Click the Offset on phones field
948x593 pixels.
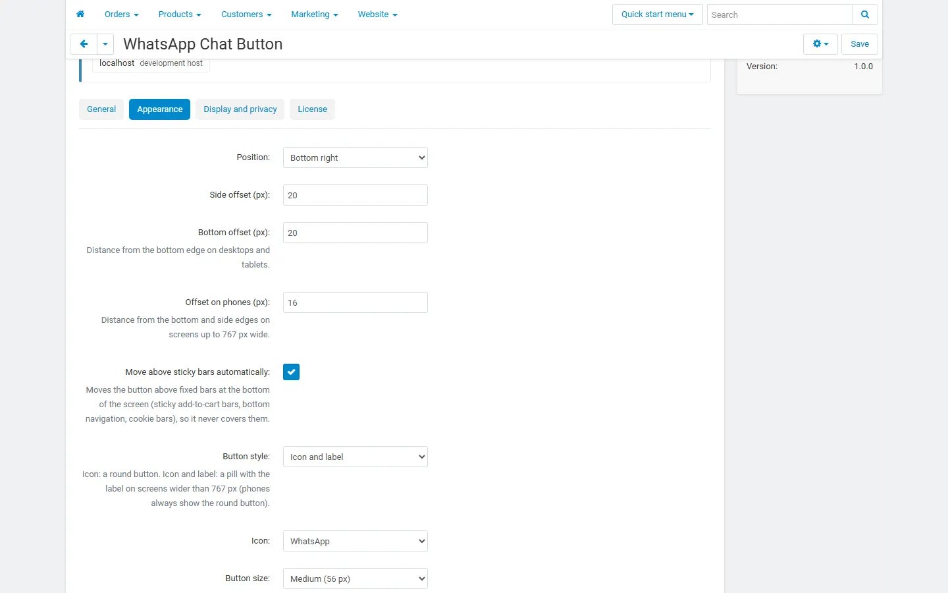pos(355,302)
